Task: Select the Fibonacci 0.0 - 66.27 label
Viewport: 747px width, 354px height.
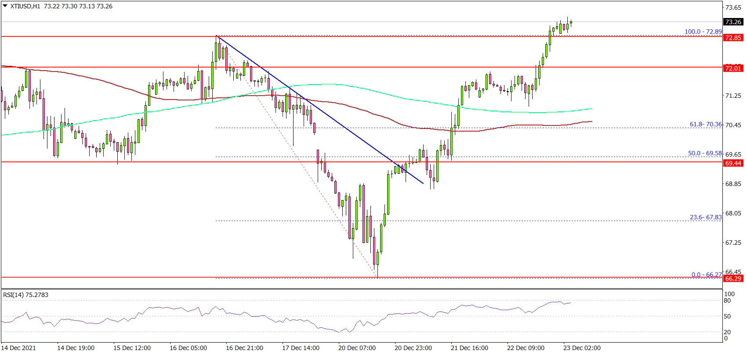Action: click(x=706, y=275)
